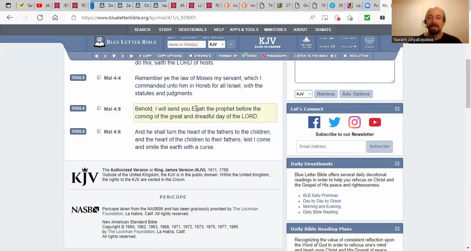Click the Adv. Options button
This screenshot has height=251, width=471.
356,94
